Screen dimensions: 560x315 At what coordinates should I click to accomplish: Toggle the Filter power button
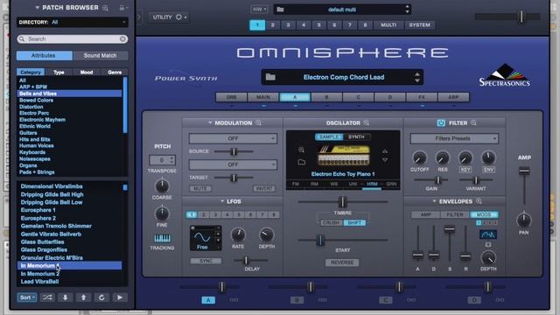441,122
